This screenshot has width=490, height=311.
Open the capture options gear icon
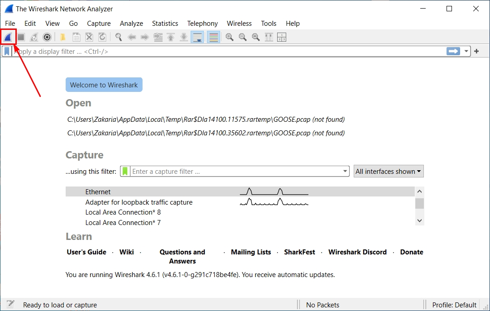point(47,37)
